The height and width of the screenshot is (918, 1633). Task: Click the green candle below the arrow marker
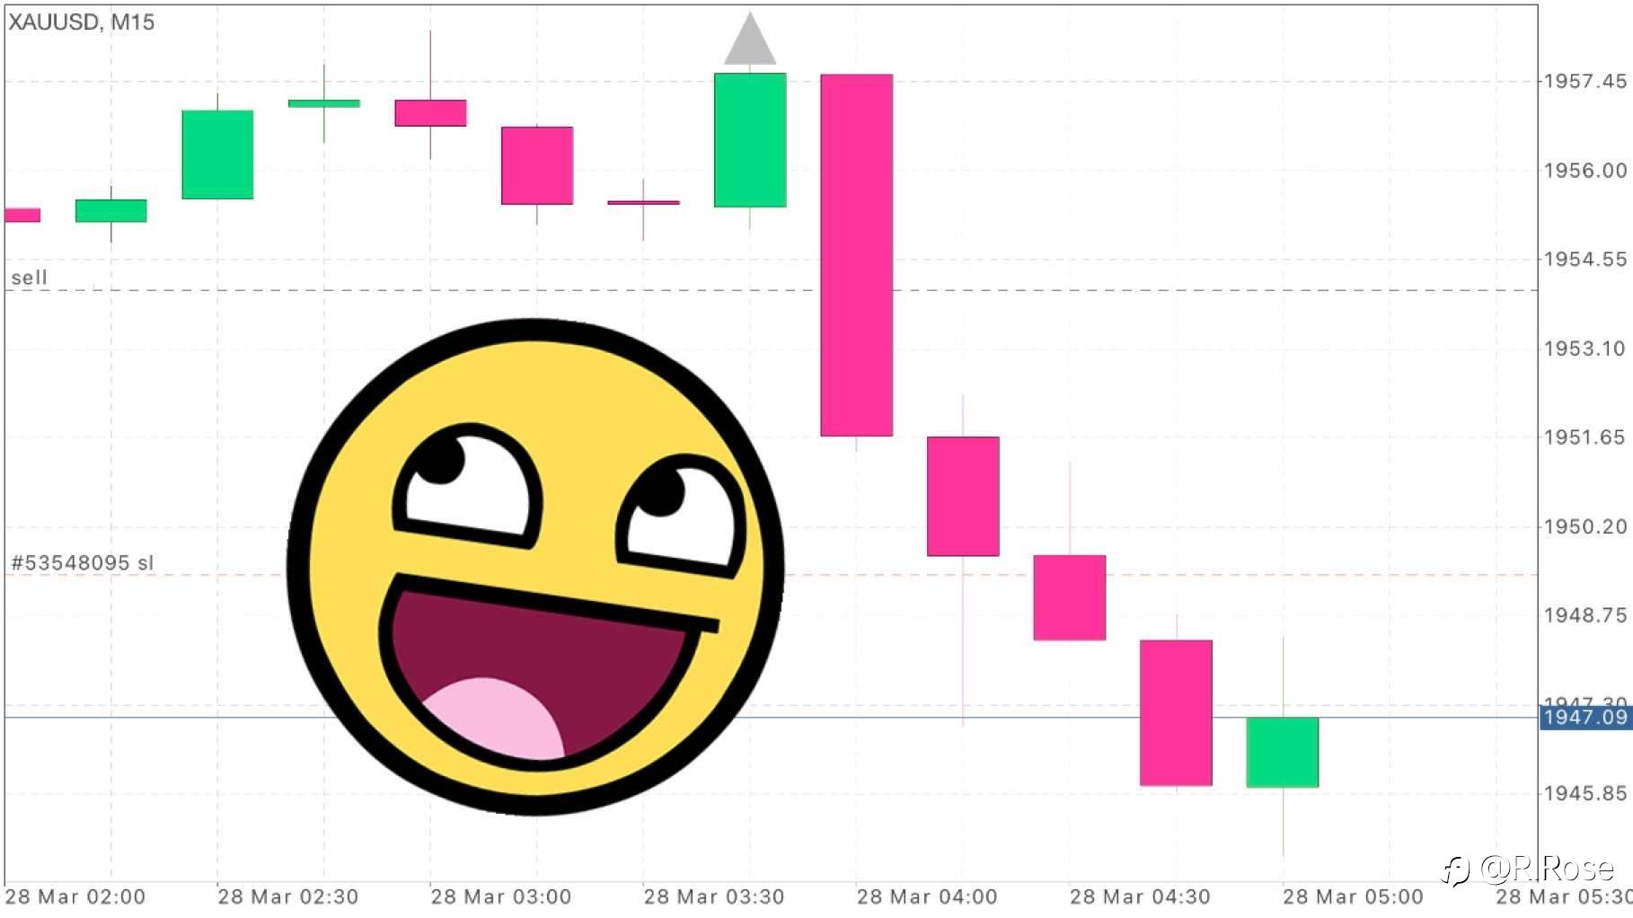pos(750,140)
